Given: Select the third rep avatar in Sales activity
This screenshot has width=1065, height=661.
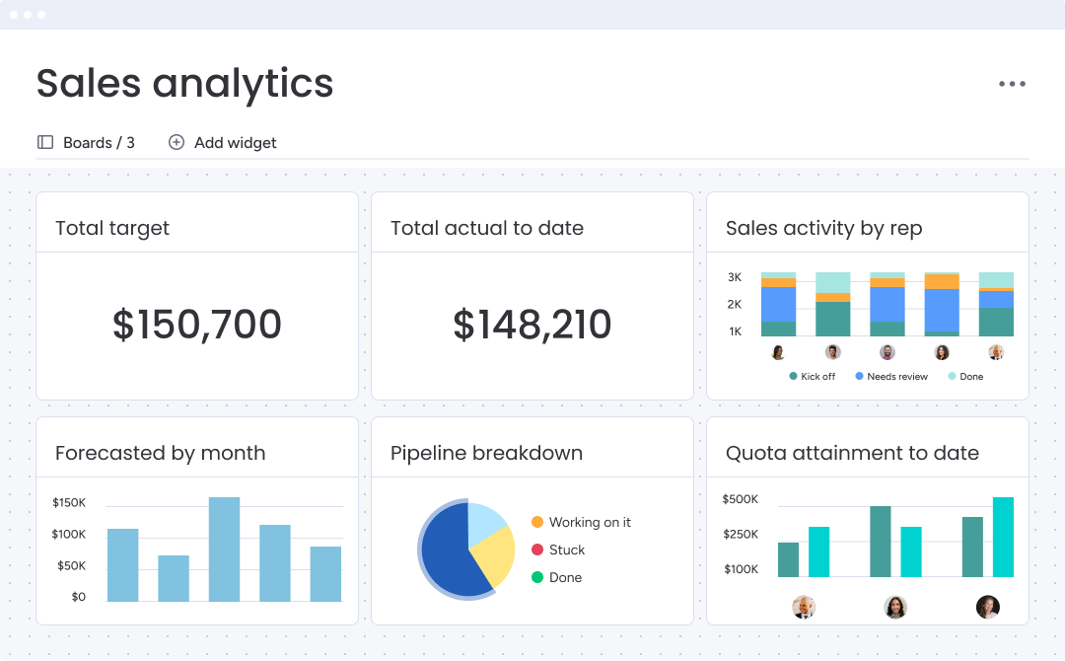Looking at the screenshot, I should [887, 352].
